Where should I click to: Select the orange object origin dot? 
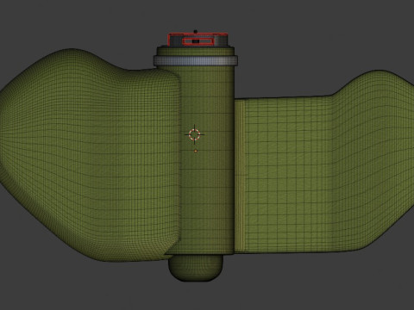coord(196,151)
